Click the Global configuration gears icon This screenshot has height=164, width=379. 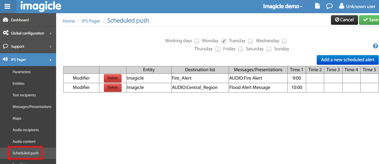coord(5,33)
